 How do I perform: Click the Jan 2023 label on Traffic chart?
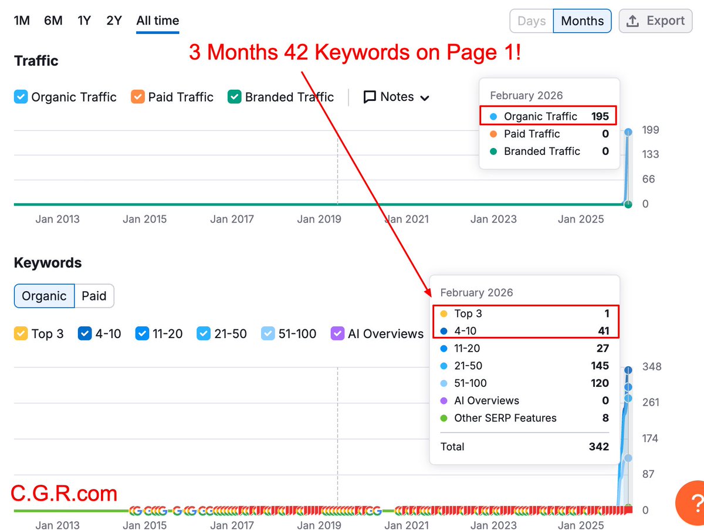(x=495, y=220)
